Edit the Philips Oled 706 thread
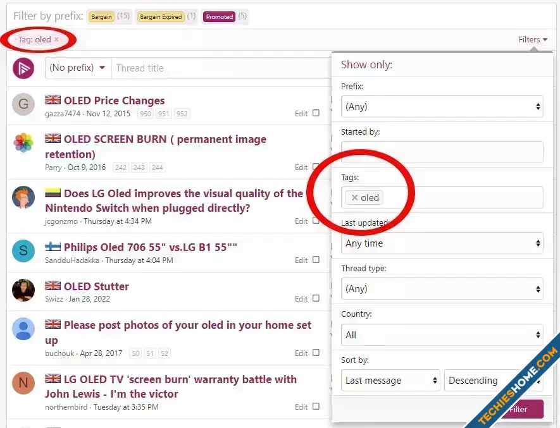560x428 pixels. click(x=301, y=260)
